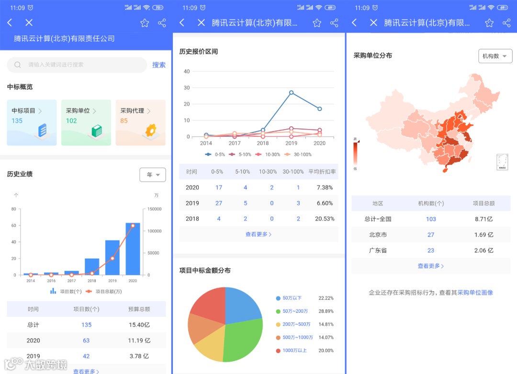Back arrow on third phone screen

(354, 22)
